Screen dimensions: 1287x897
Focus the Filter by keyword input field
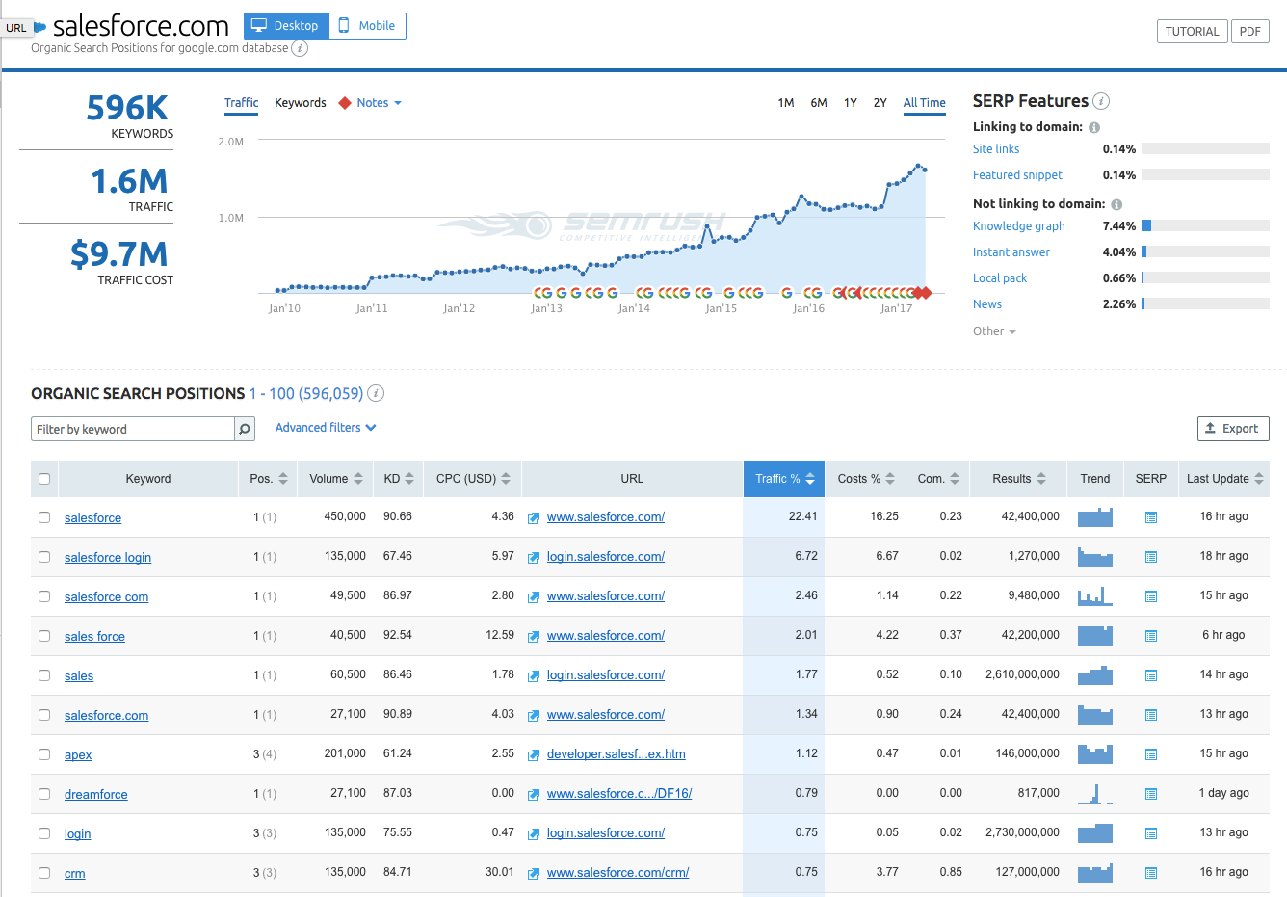click(133, 429)
